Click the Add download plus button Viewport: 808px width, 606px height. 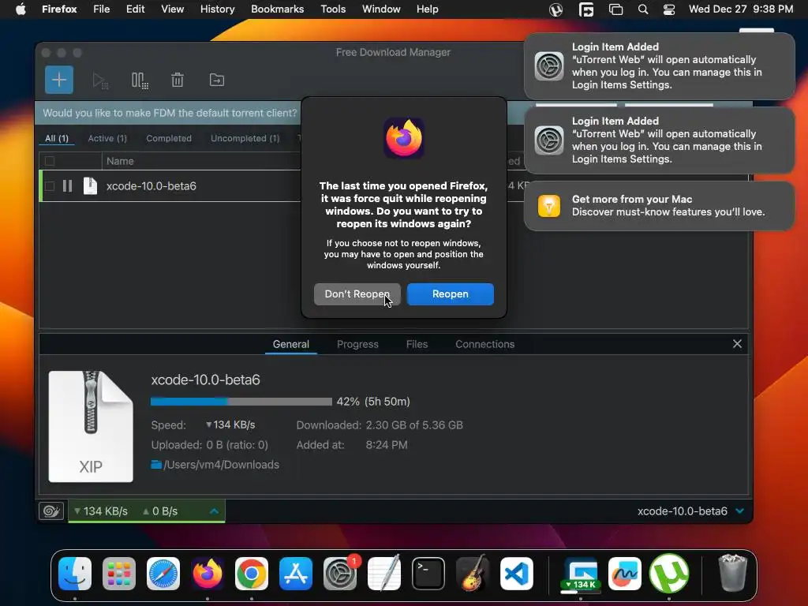(58, 80)
